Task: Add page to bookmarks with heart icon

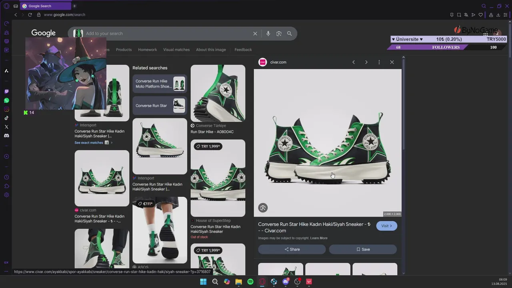Action: click(x=481, y=15)
